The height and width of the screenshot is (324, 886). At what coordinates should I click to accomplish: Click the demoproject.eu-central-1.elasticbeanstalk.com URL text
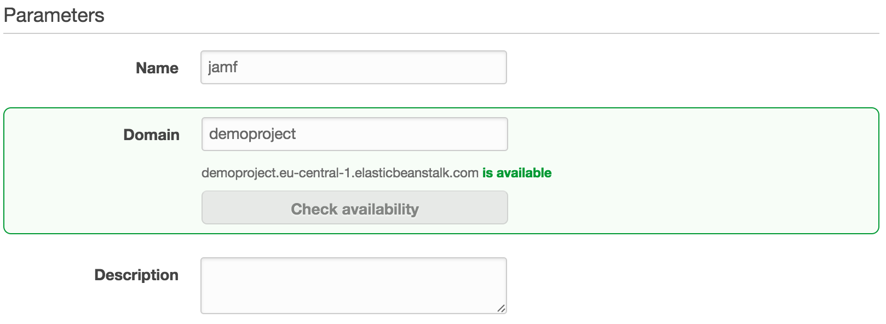click(340, 173)
